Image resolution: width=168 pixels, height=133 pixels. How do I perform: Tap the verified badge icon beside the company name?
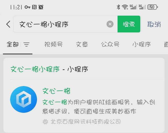(x=45, y=122)
